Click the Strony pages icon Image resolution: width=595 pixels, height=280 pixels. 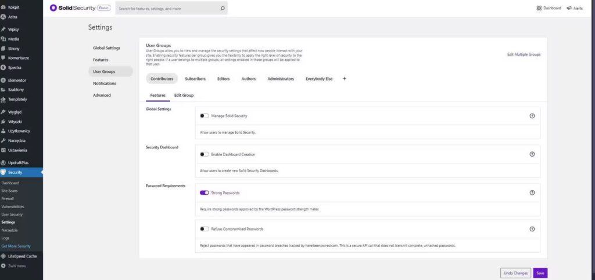click(3, 49)
